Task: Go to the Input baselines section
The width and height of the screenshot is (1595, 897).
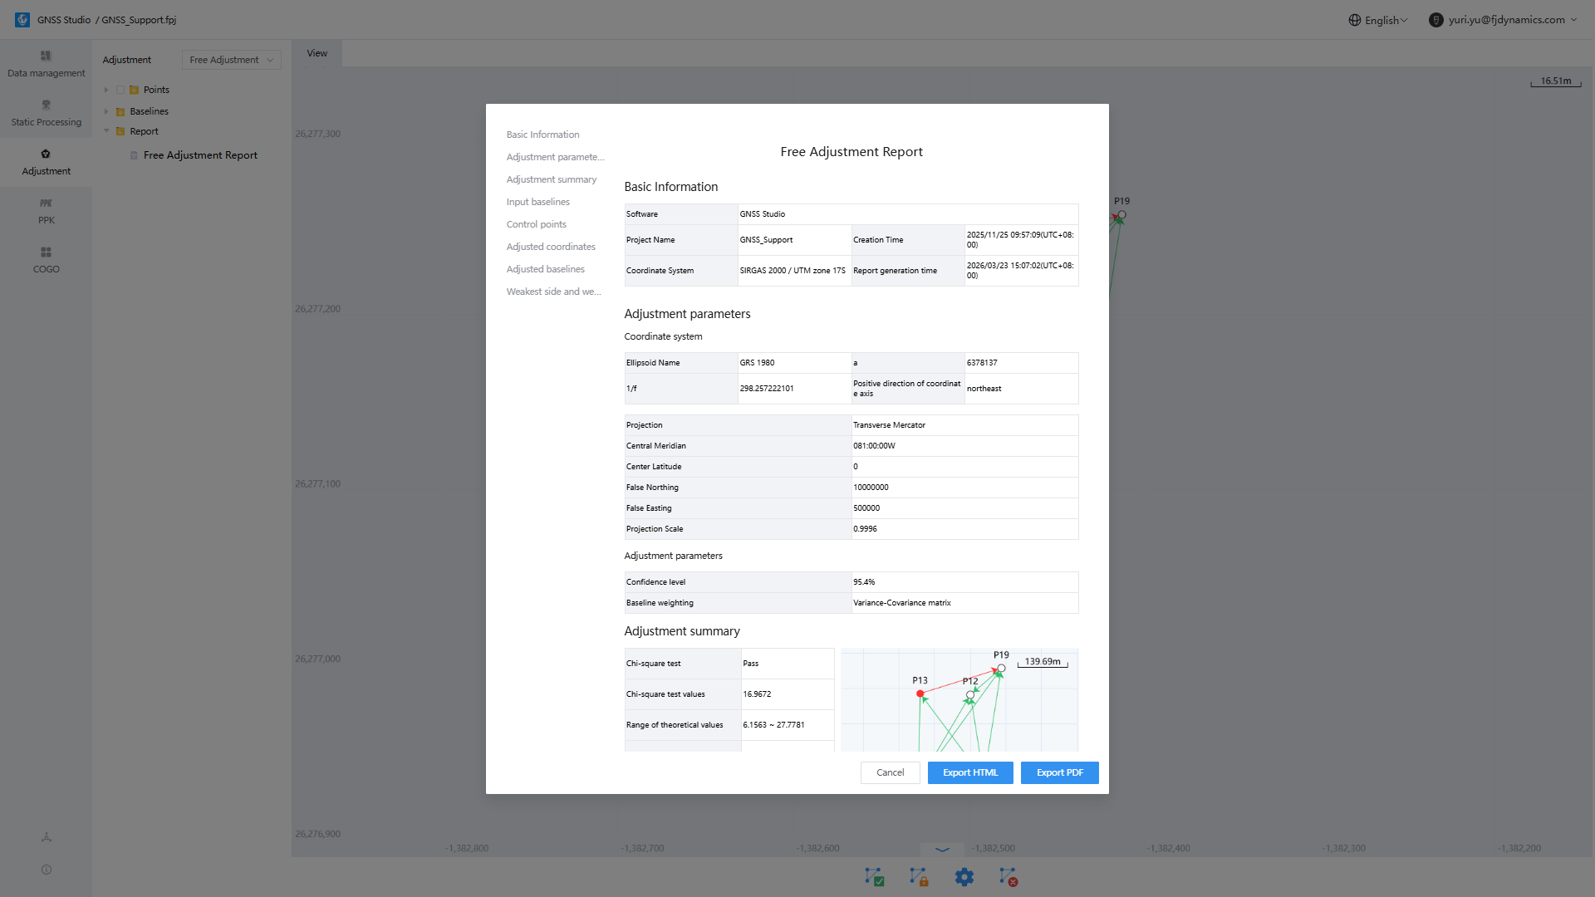Action: click(537, 202)
